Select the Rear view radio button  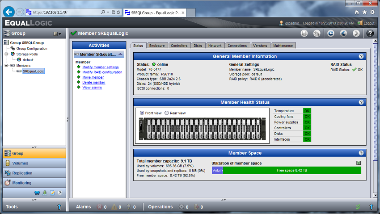167,113
